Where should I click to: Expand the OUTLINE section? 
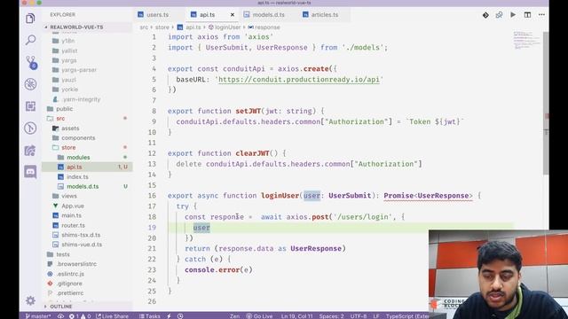(60, 307)
